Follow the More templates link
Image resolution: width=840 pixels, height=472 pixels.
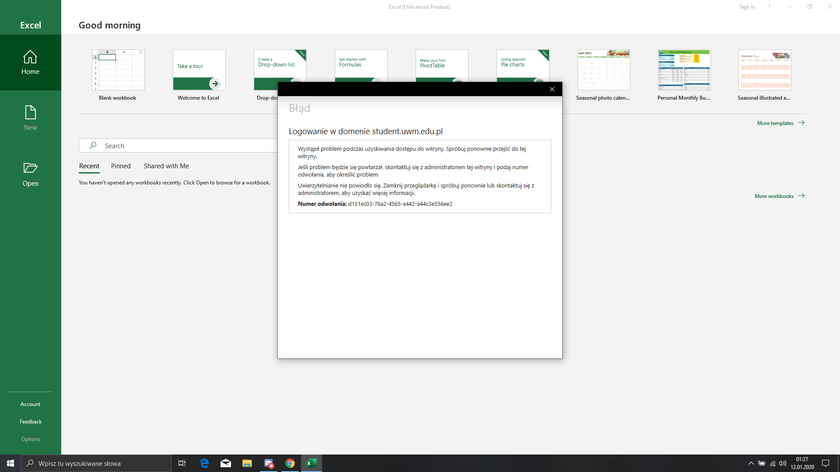781,123
